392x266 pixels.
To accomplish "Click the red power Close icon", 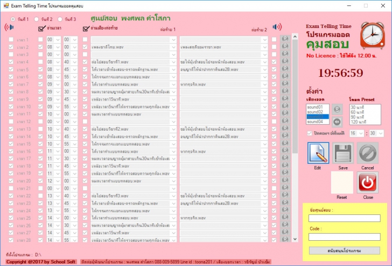I will tap(367, 182).
